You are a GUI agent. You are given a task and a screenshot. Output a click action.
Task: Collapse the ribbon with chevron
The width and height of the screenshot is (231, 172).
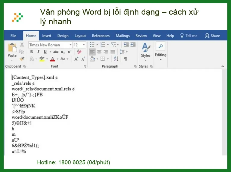click(223, 66)
